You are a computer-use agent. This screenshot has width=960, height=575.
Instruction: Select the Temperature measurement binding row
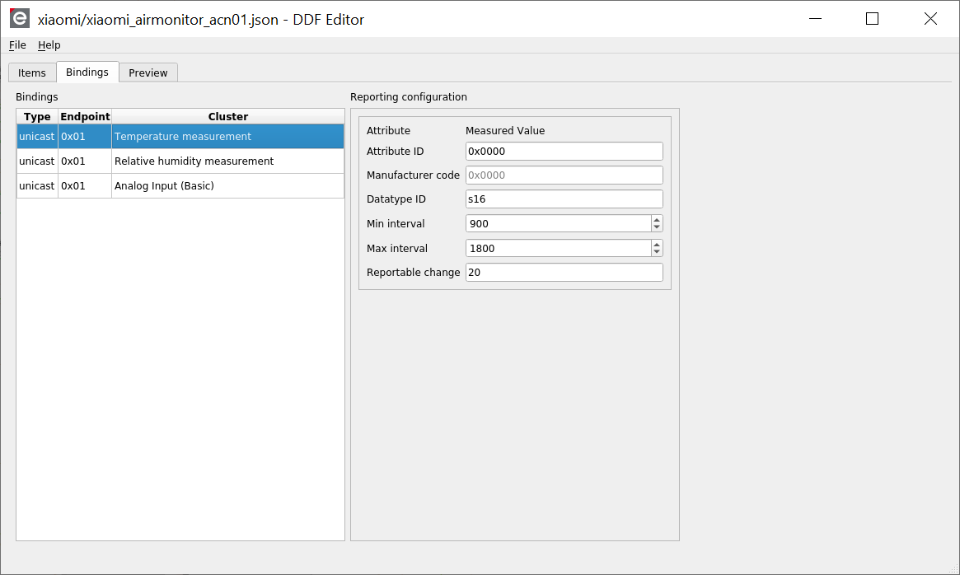pos(183,137)
